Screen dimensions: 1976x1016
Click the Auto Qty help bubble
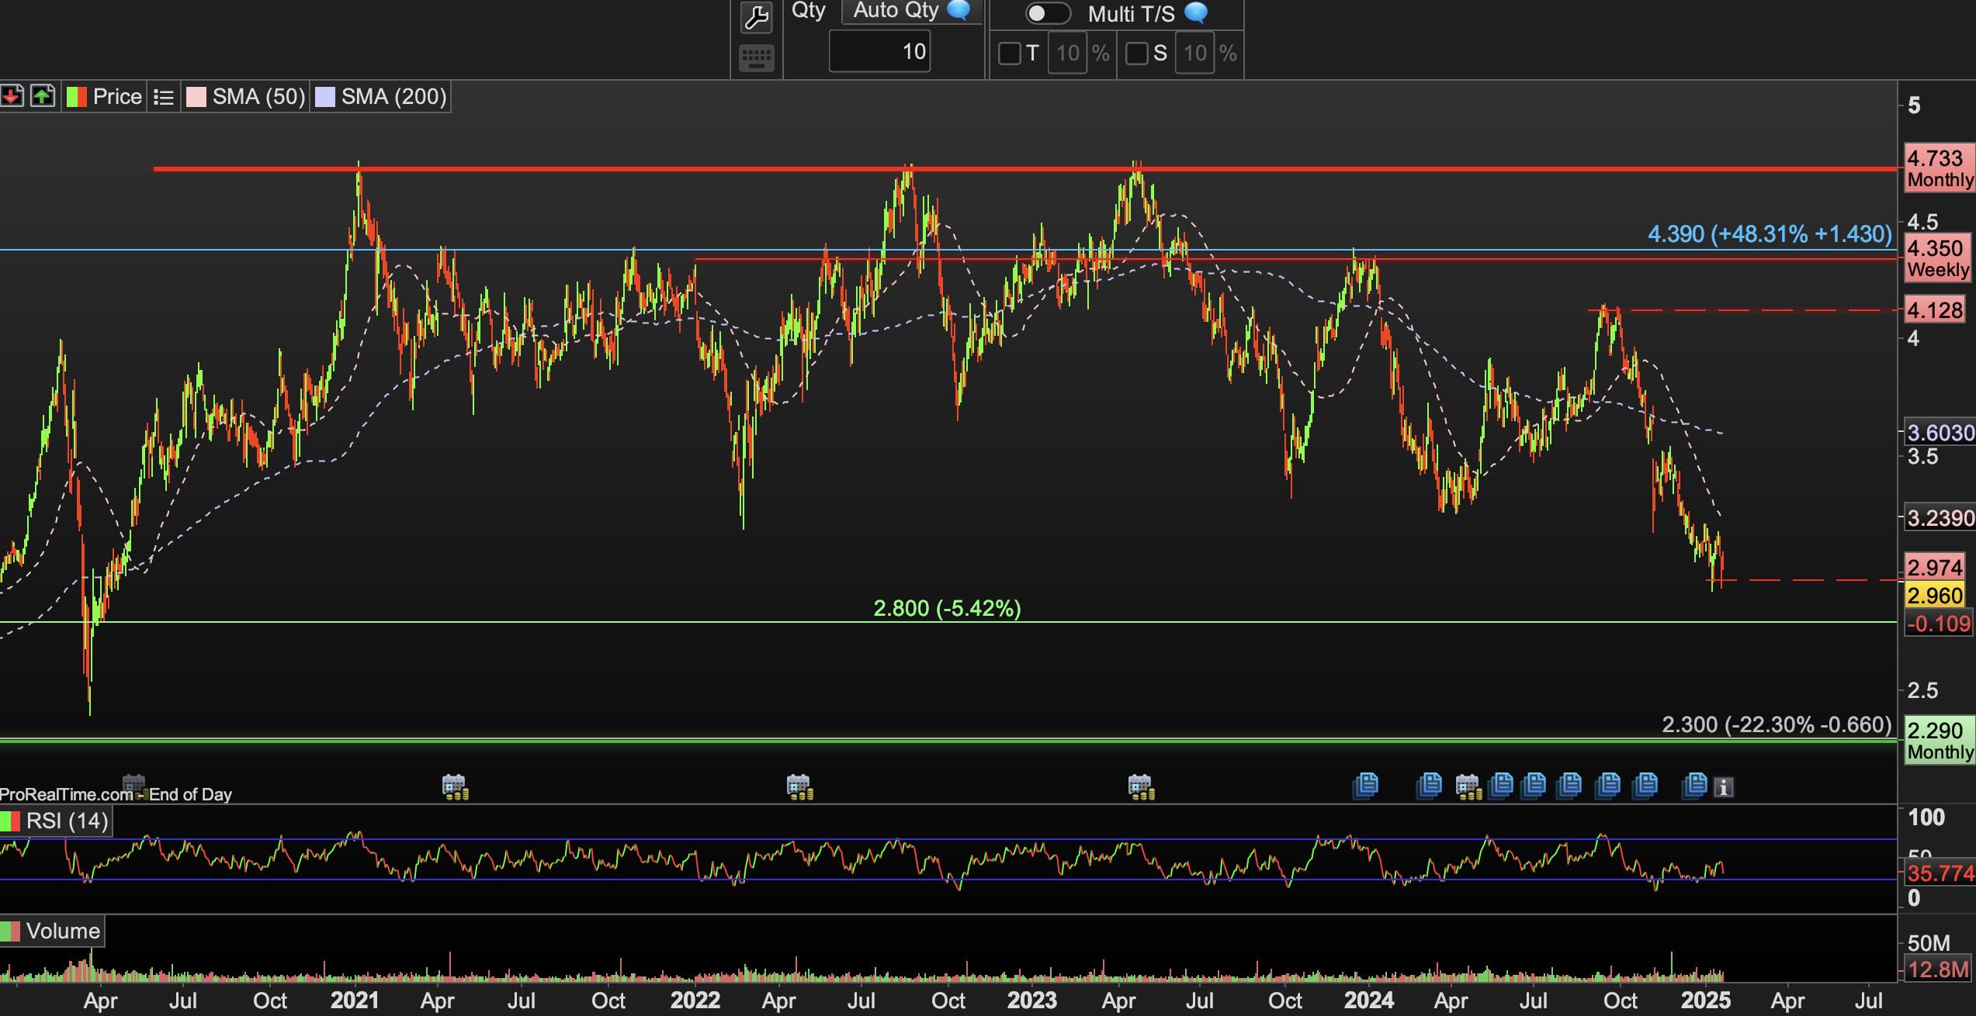tap(959, 10)
